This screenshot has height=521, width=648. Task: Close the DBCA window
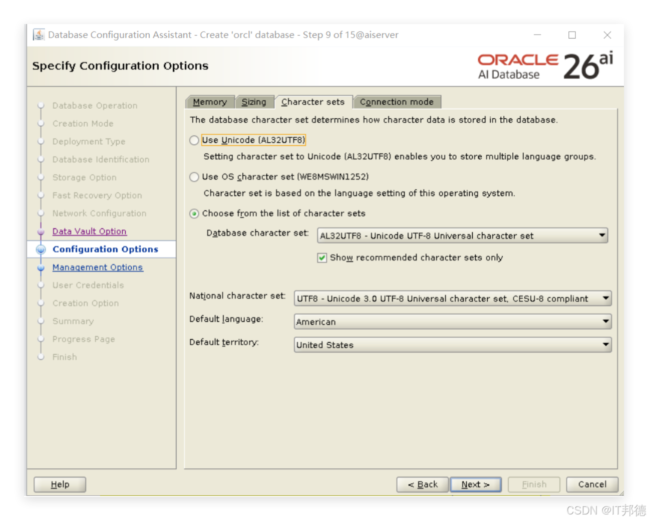[x=607, y=35]
